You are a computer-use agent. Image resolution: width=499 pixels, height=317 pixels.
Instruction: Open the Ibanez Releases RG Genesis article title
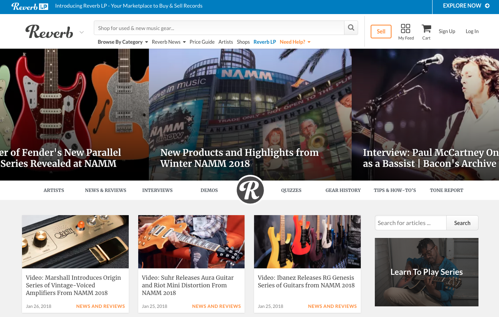[306, 281]
